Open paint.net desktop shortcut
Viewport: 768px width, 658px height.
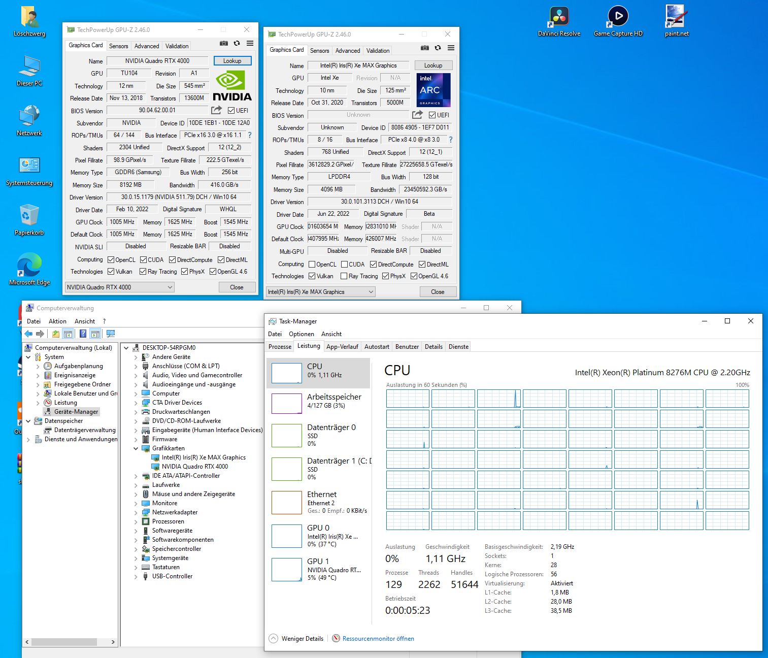[x=677, y=21]
